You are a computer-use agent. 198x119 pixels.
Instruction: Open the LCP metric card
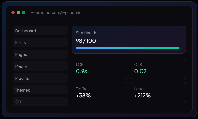tap(99, 68)
